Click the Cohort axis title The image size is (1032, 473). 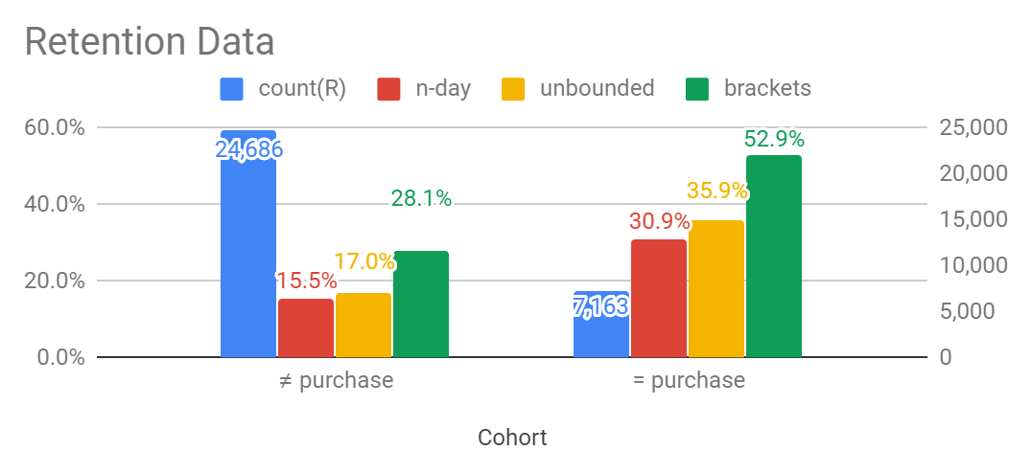(x=513, y=437)
